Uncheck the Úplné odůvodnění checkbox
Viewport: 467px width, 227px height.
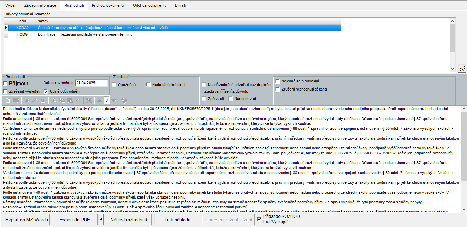click(46, 91)
